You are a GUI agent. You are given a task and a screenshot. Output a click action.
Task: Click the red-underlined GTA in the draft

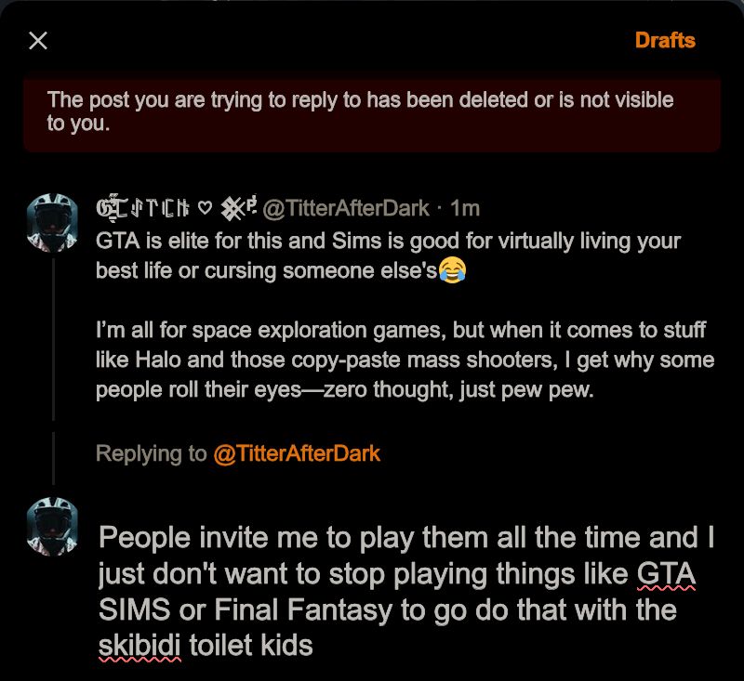click(x=666, y=574)
